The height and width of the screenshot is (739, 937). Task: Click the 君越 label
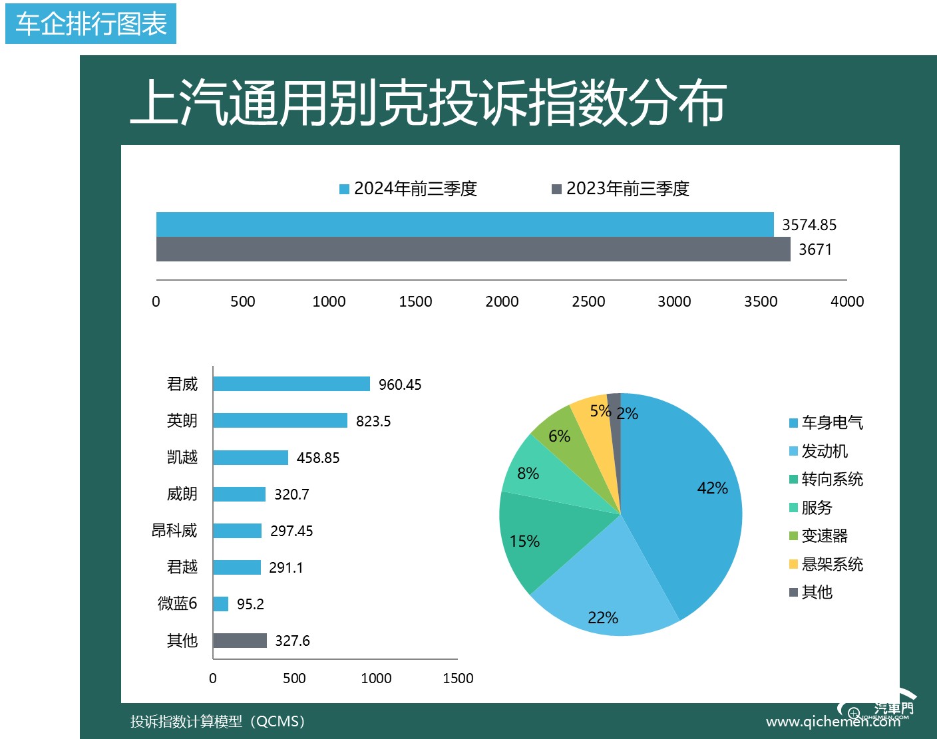(x=182, y=567)
